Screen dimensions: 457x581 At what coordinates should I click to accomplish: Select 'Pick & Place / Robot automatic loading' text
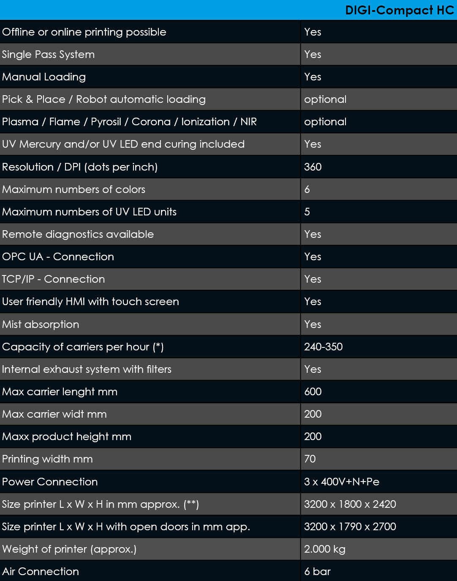click(103, 99)
